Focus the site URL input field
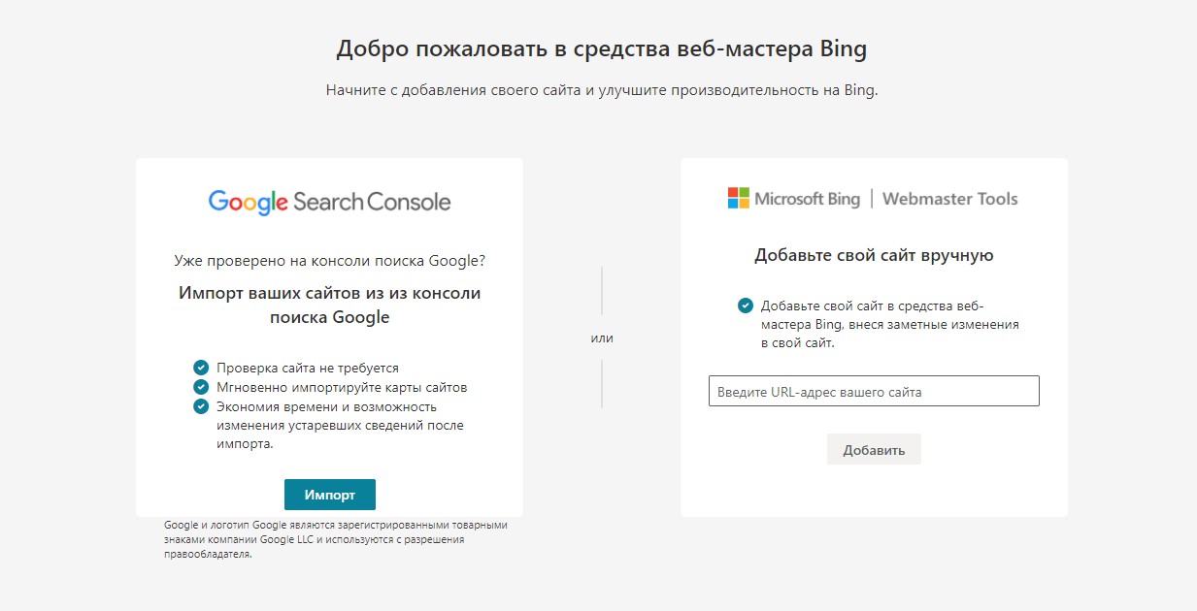Viewport: 1197px width, 611px height. (874, 391)
